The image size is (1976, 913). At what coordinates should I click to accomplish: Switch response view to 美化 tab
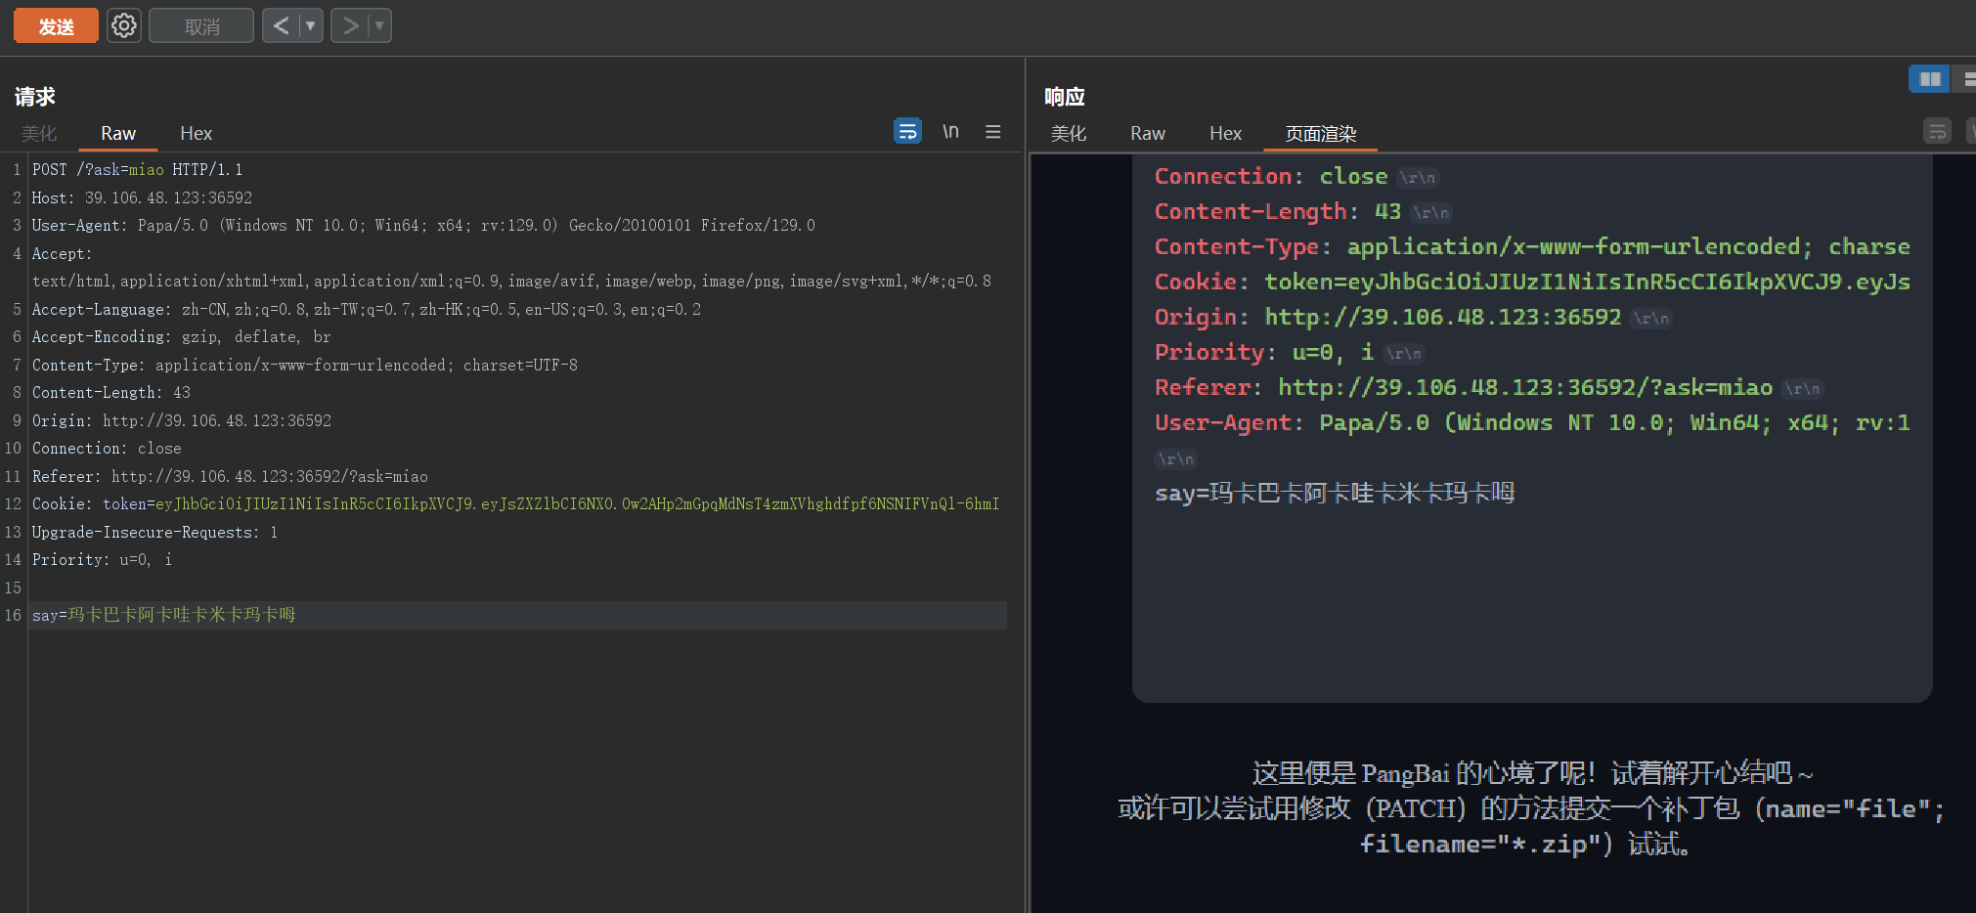pyautogui.click(x=1068, y=133)
